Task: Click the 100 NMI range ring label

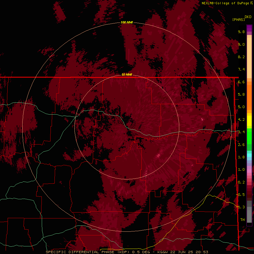Action: tap(127, 22)
